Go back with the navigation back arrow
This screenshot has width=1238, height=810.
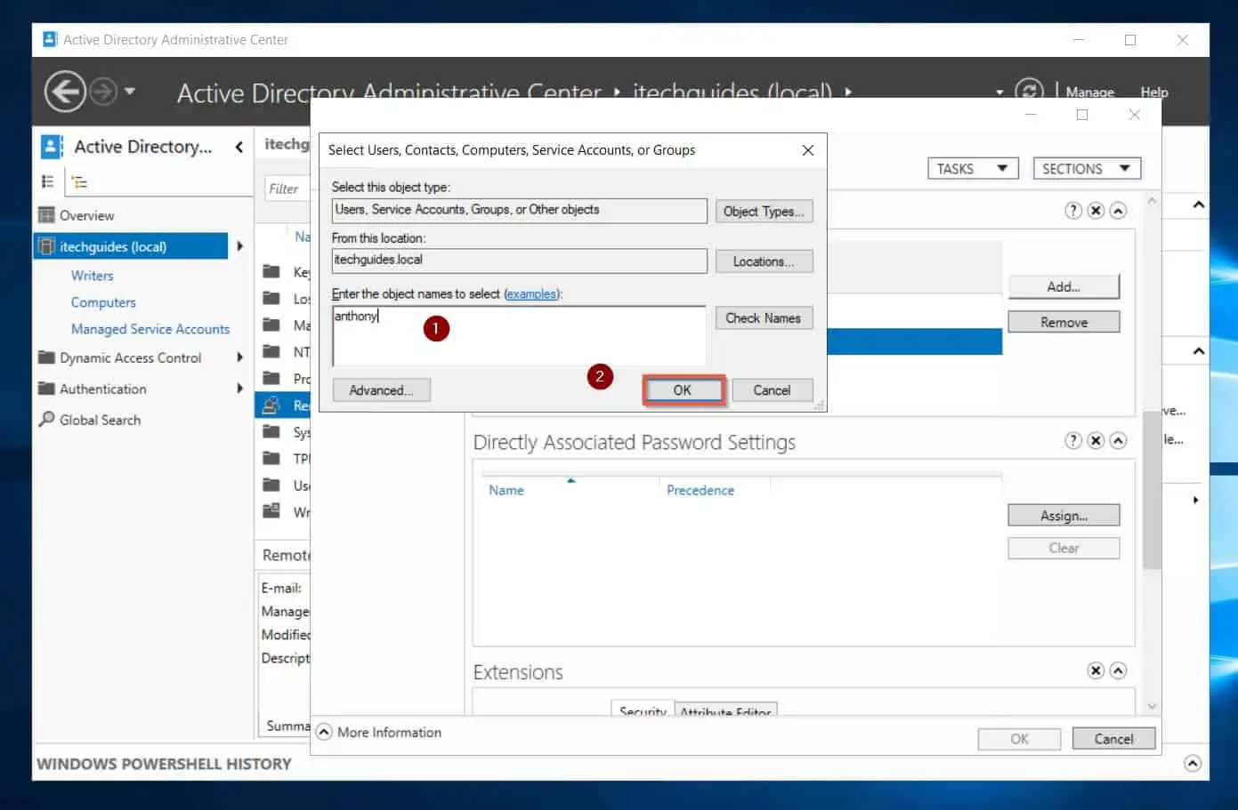(x=65, y=92)
